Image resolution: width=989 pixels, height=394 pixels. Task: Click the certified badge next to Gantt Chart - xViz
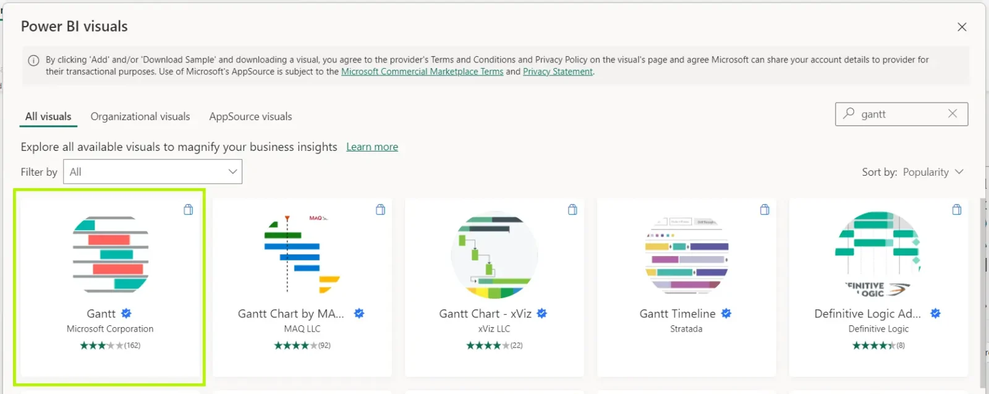click(x=542, y=314)
